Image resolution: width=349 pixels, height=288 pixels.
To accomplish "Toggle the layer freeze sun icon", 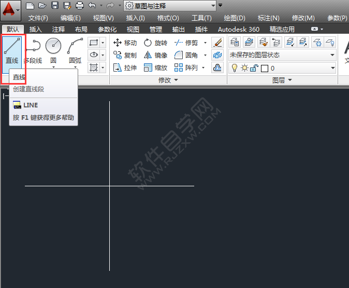I will pos(244,68).
